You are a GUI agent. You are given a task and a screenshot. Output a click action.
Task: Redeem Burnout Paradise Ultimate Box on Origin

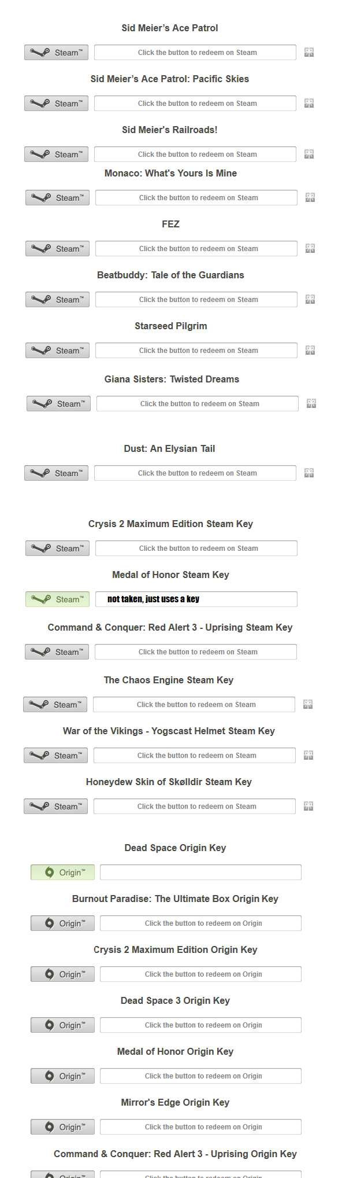62,923
